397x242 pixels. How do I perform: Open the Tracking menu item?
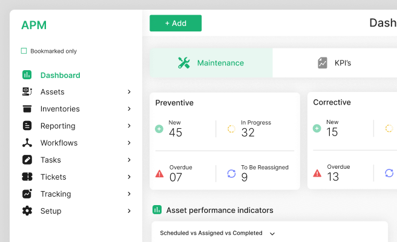pos(56,194)
